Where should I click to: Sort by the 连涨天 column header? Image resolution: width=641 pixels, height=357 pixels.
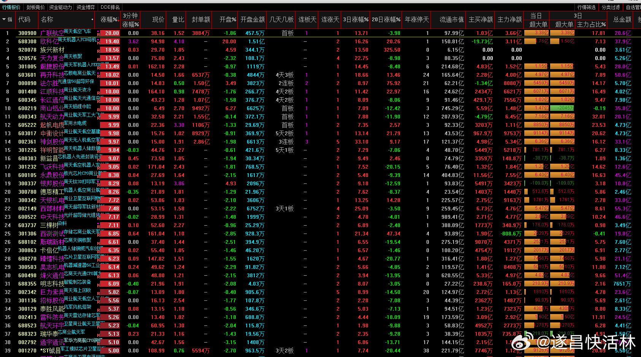point(330,19)
